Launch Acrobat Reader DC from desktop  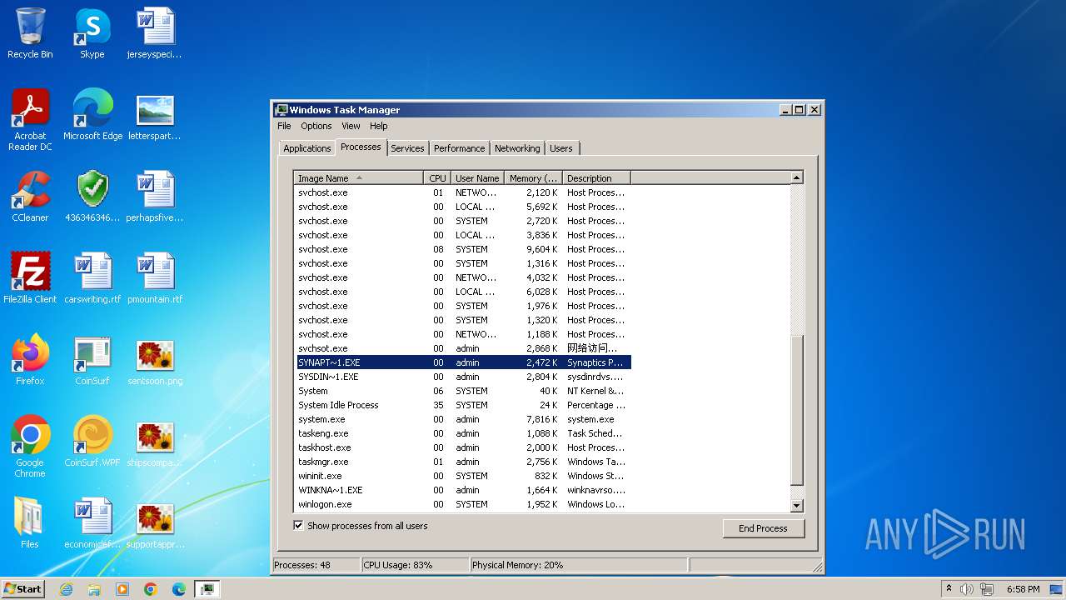[30, 120]
